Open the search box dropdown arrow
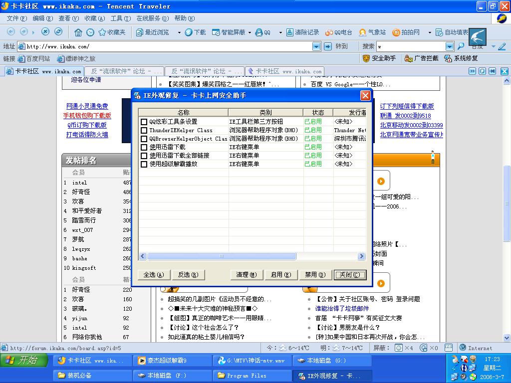 point(450,46)
